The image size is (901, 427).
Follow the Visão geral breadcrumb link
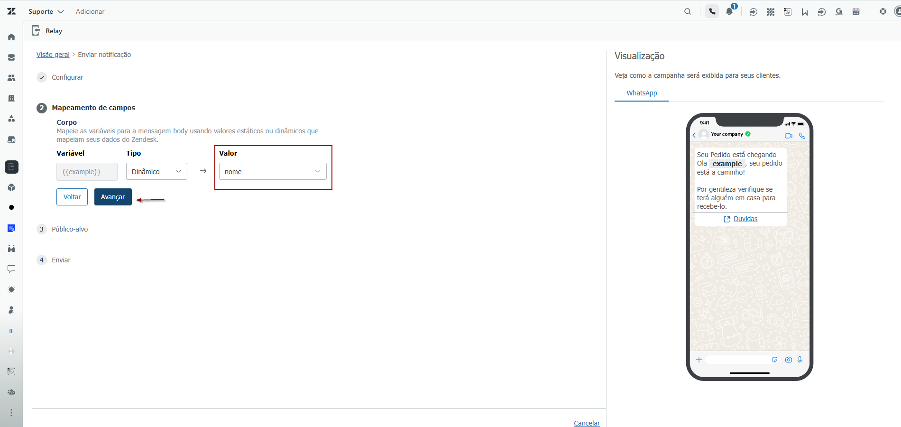click(x=53, y=55)
